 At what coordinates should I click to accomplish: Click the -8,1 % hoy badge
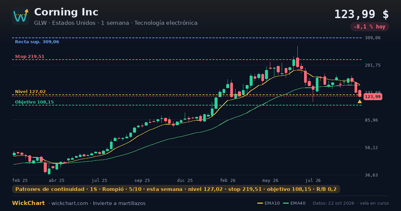[370, 27]
